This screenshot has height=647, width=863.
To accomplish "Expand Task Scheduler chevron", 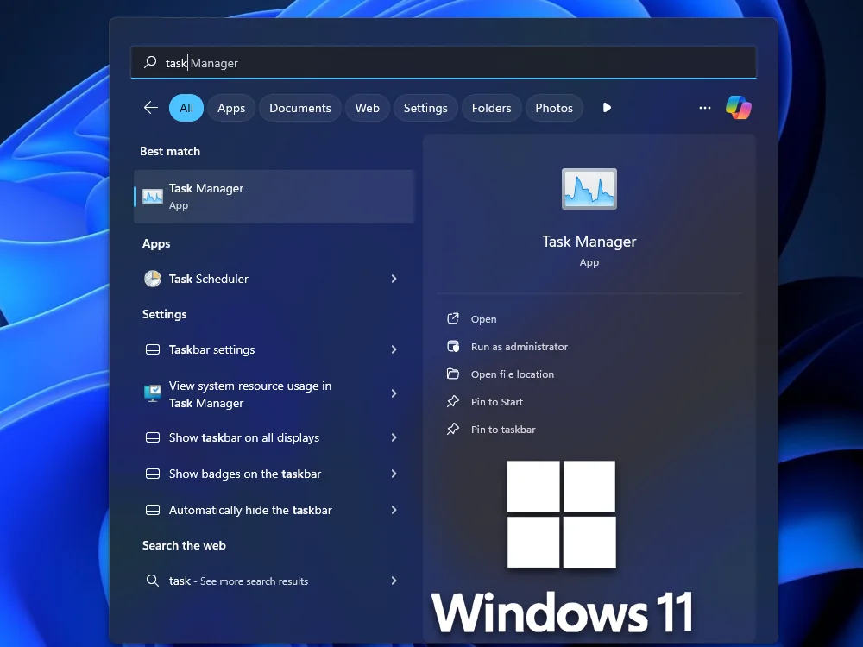I will pyautogui.click(x=394, y=279).
